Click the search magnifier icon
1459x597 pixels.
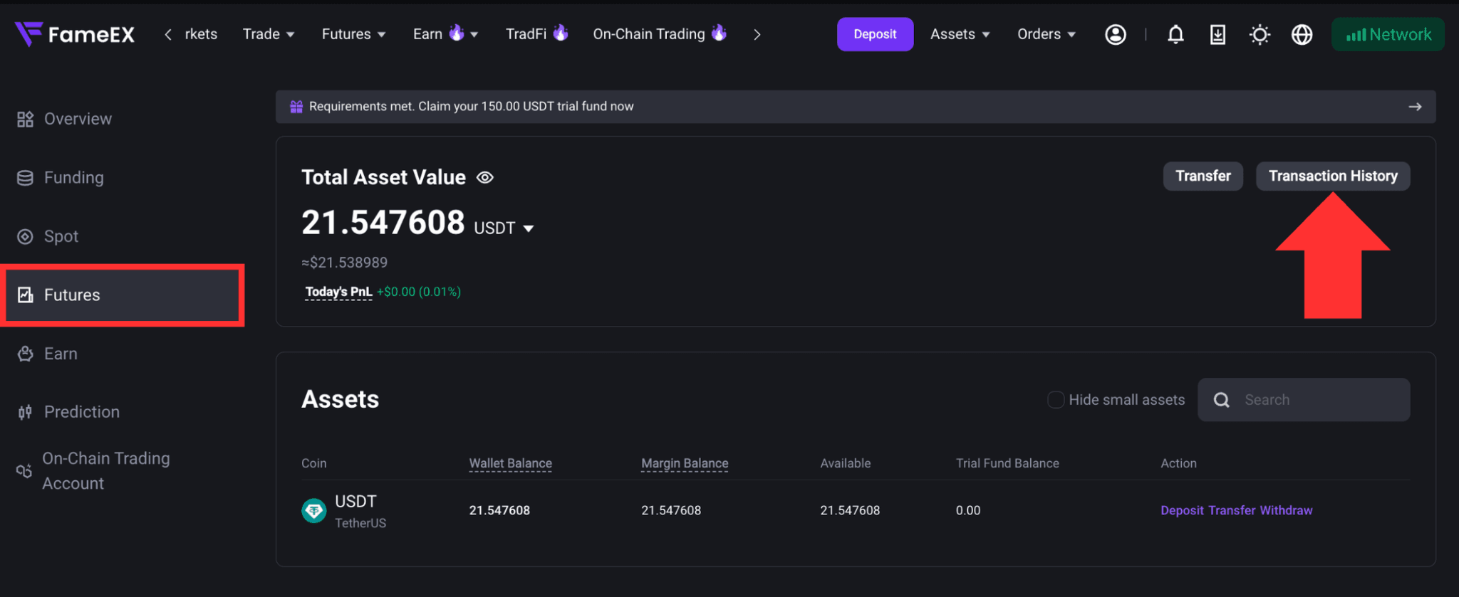[x=1222, y=400]
